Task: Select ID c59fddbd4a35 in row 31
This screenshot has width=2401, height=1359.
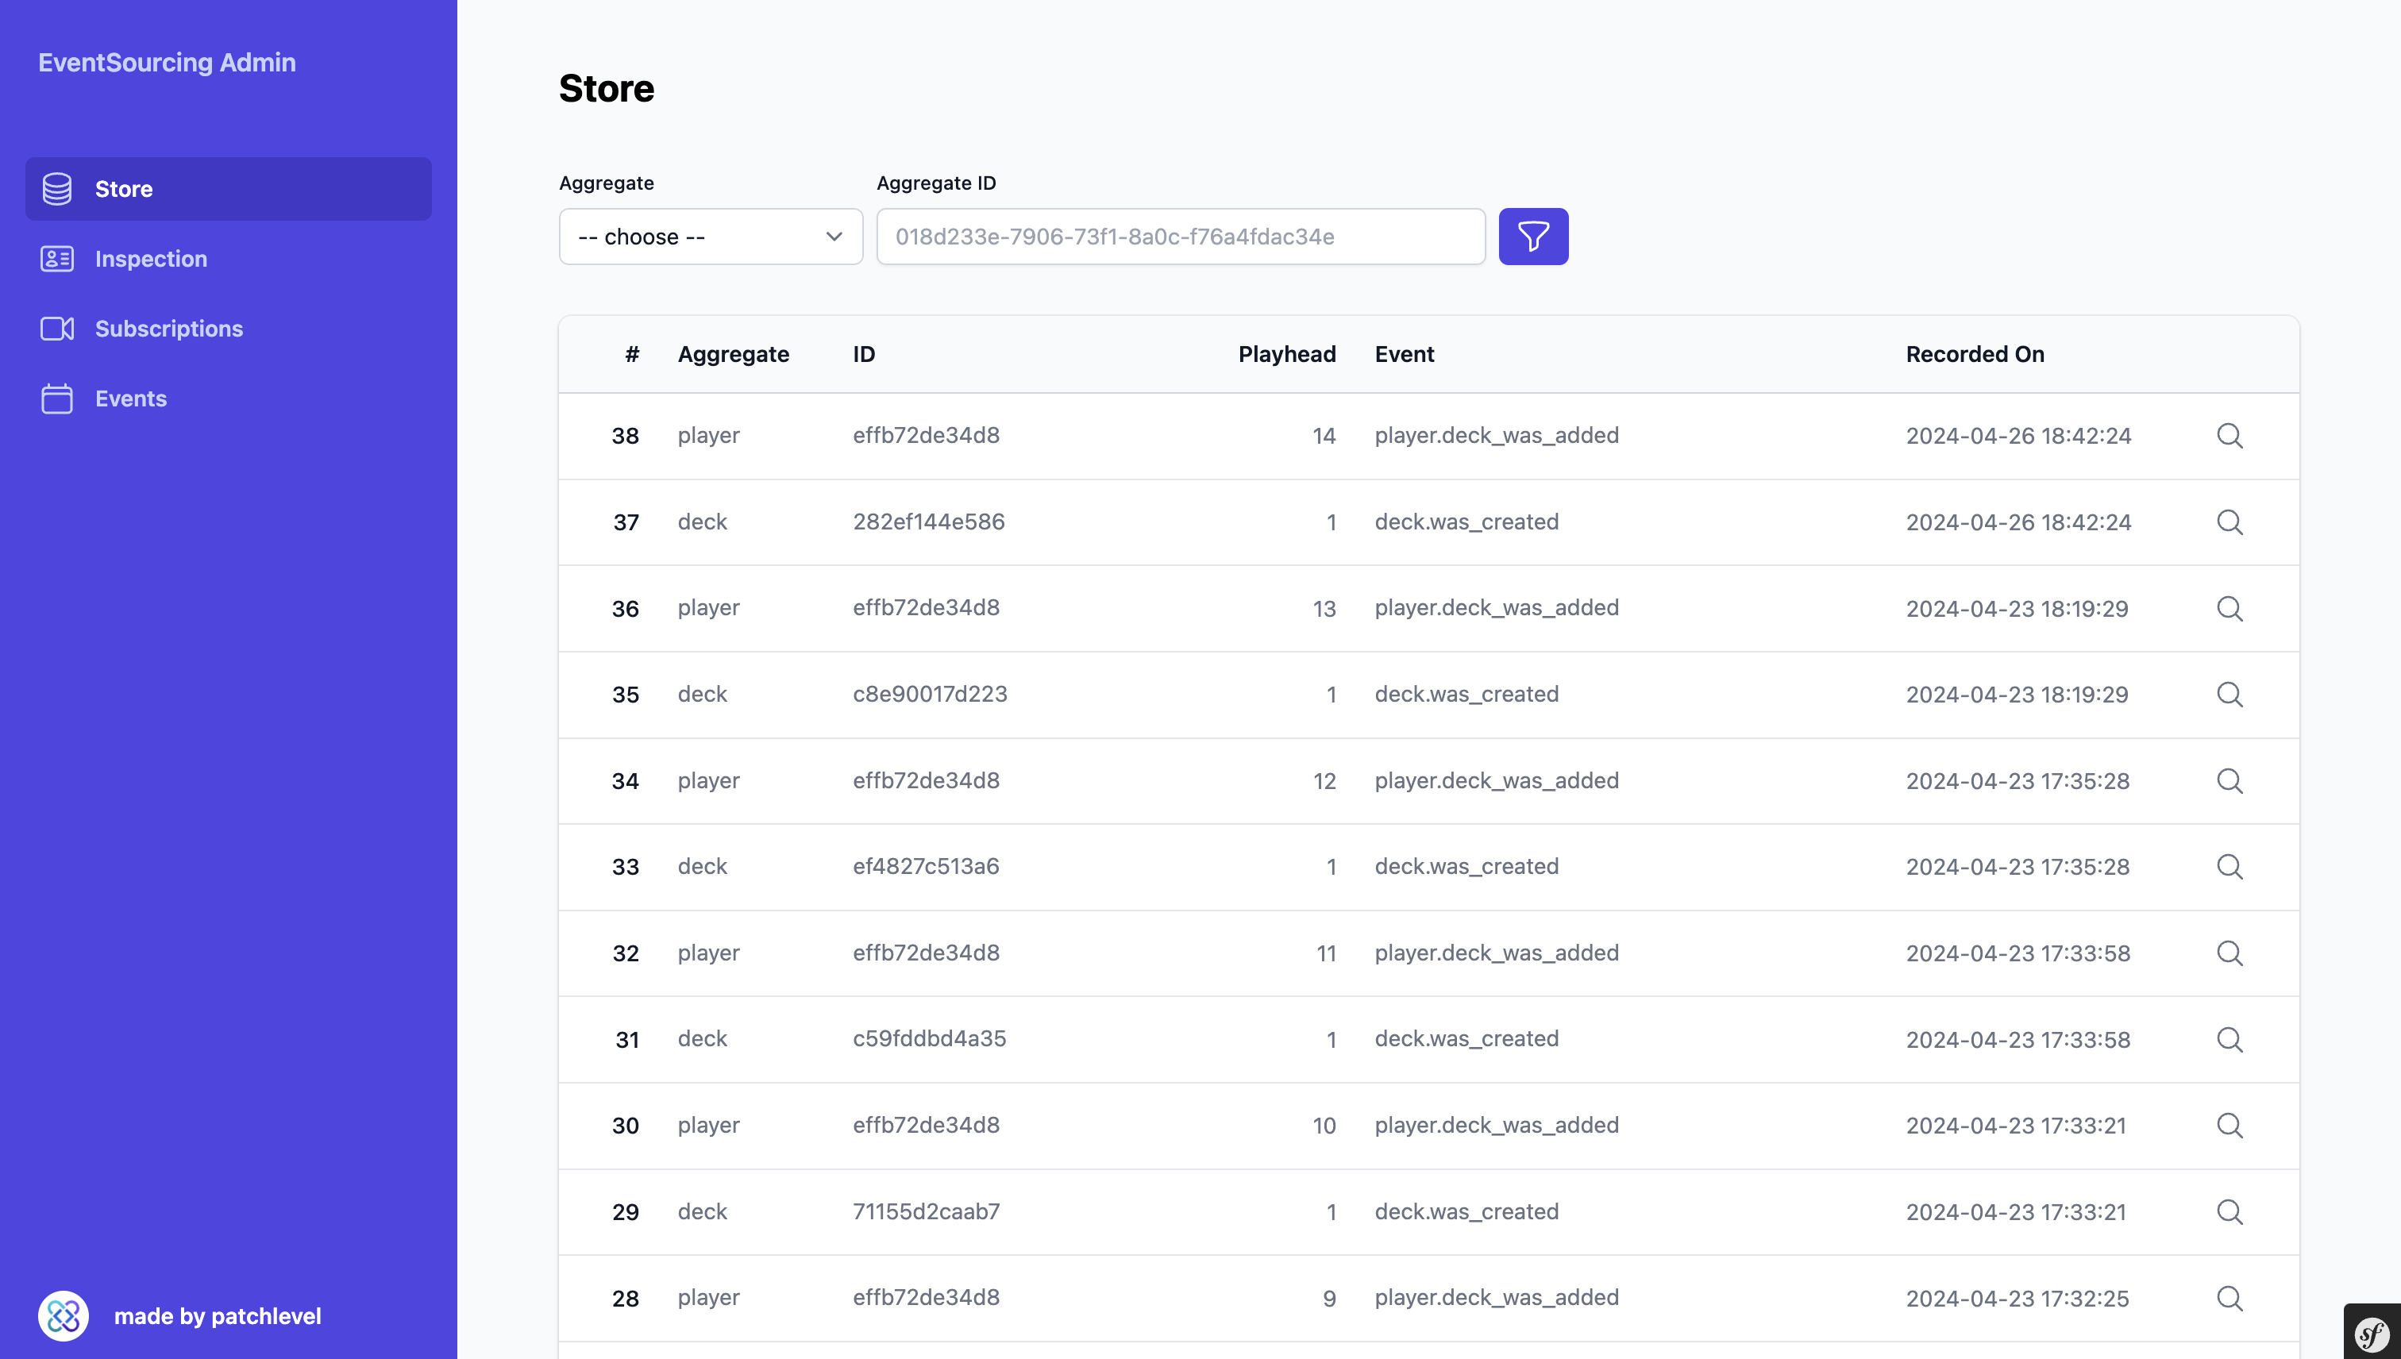Action: 929,1039
